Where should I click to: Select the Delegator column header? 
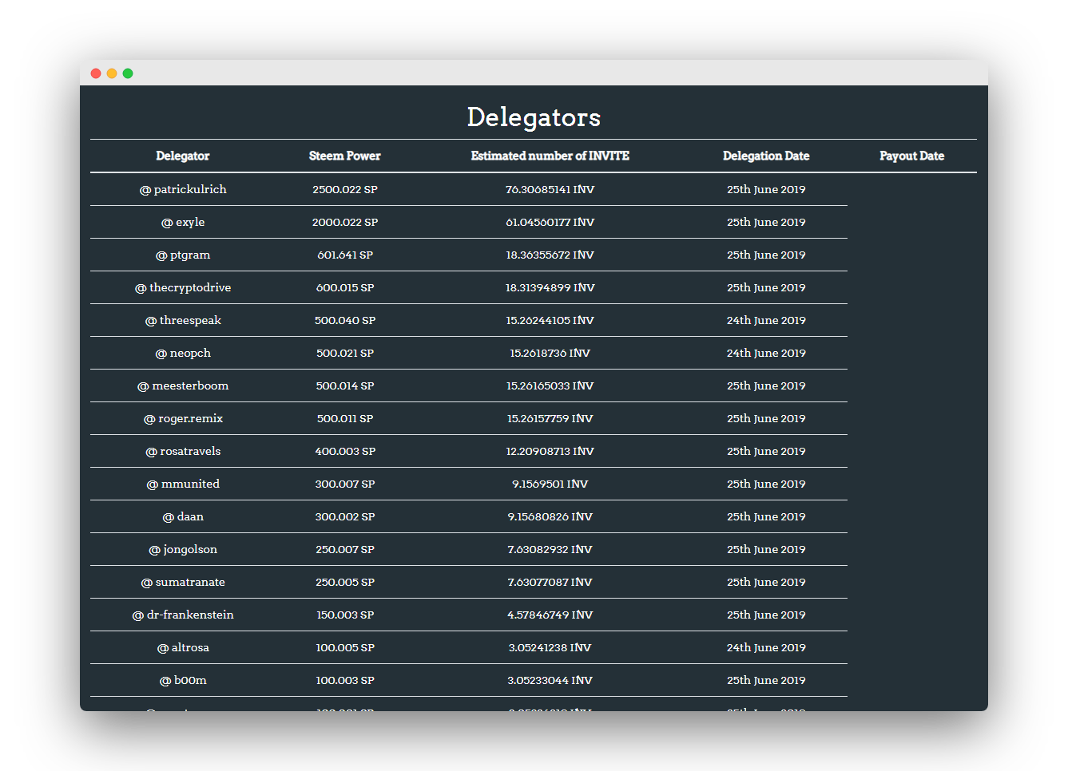(x=183, y=156)
